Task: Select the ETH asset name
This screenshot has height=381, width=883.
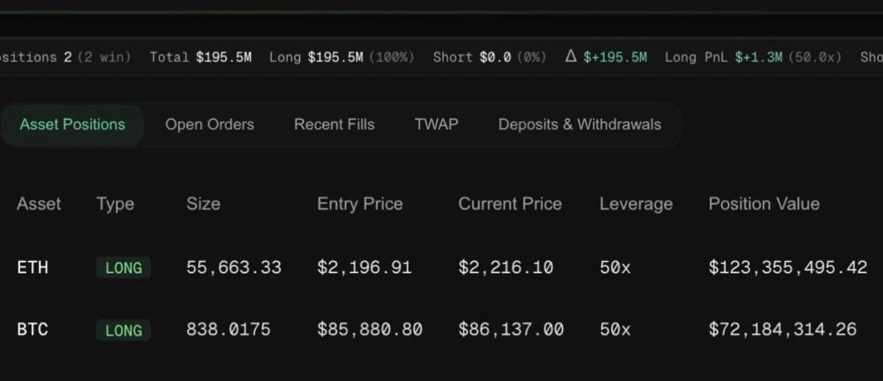Action: 32,267
